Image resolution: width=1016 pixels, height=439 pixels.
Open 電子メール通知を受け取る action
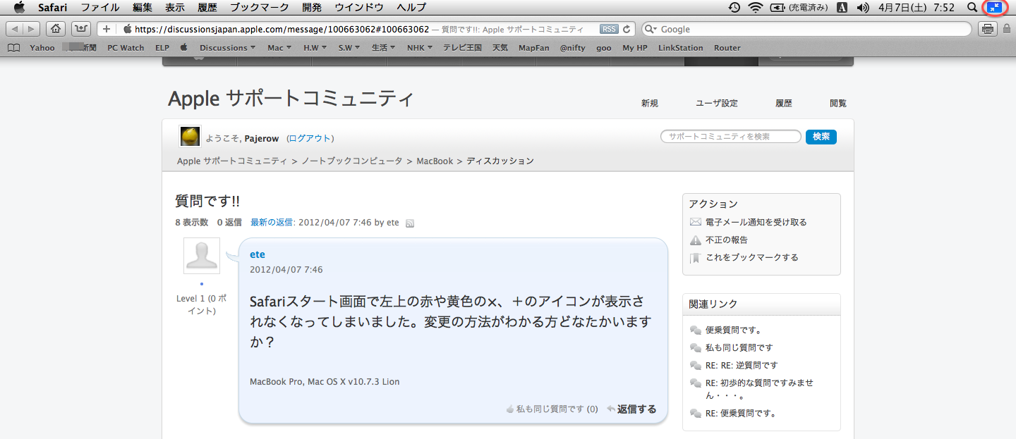point(756,222)
